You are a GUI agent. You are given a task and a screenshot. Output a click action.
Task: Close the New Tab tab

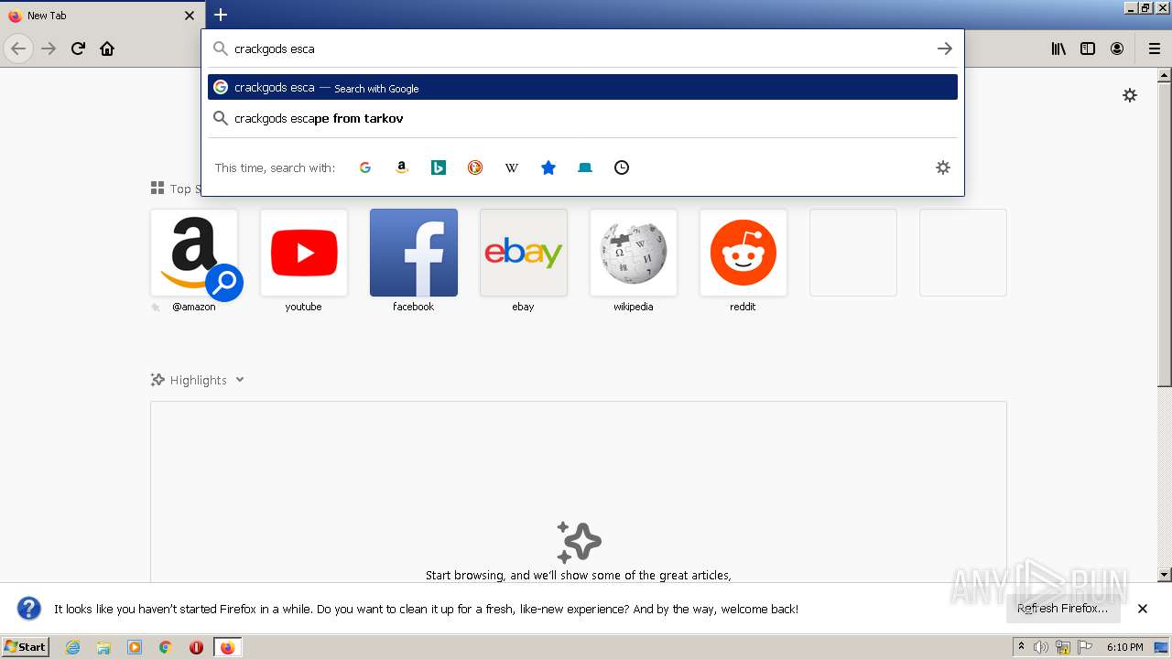190,16
